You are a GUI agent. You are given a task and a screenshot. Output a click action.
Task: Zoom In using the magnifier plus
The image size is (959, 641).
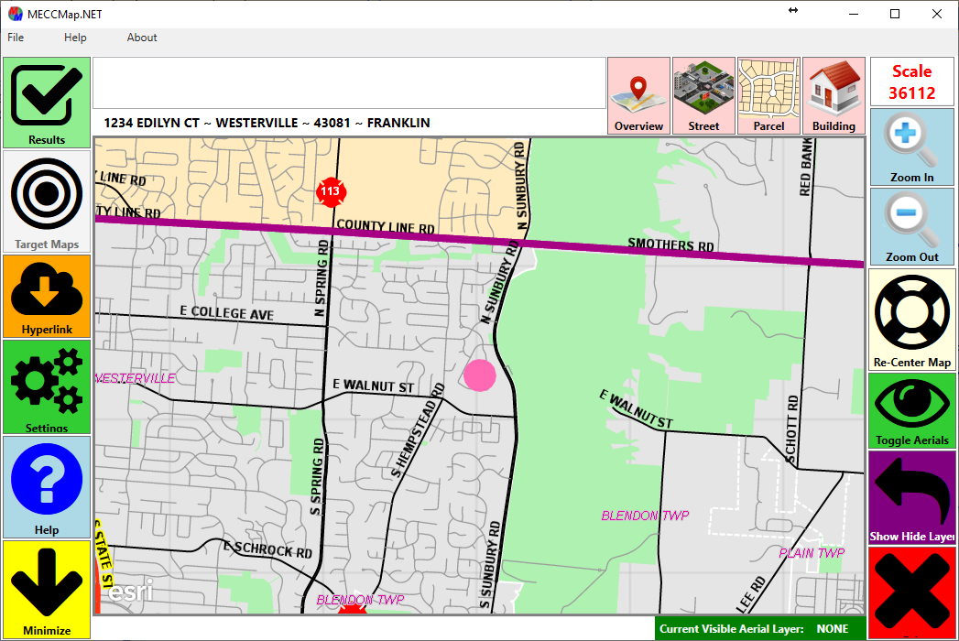pyautogui.click(x=911, y=147)
